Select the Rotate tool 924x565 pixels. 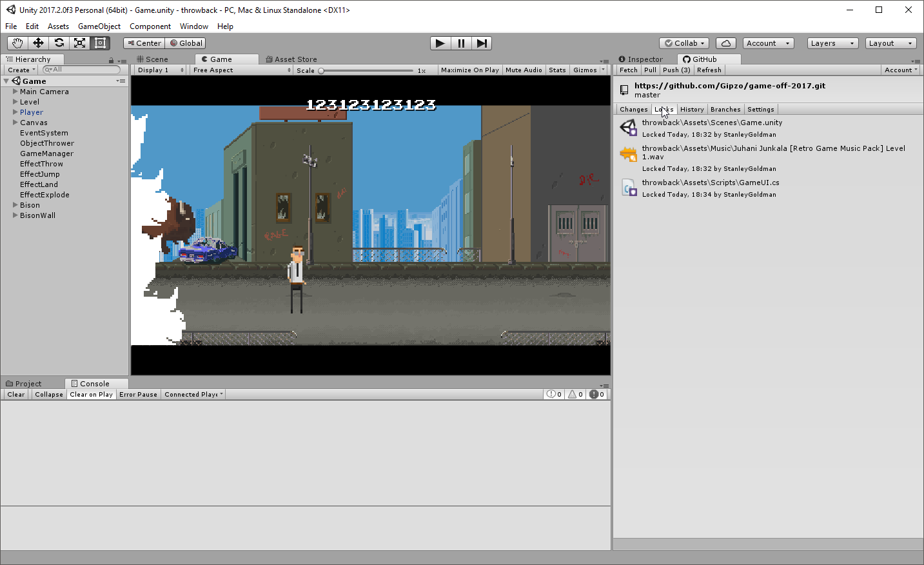[59, 43]
